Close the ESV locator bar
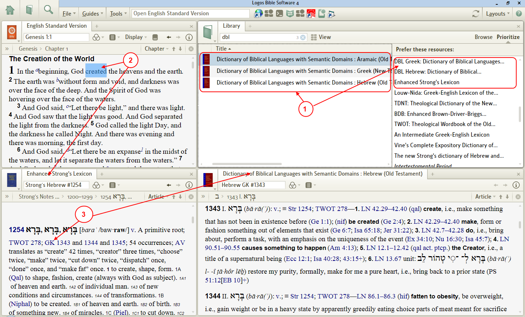The width and height of the screenshot is (525, 317). click(191, 49)
